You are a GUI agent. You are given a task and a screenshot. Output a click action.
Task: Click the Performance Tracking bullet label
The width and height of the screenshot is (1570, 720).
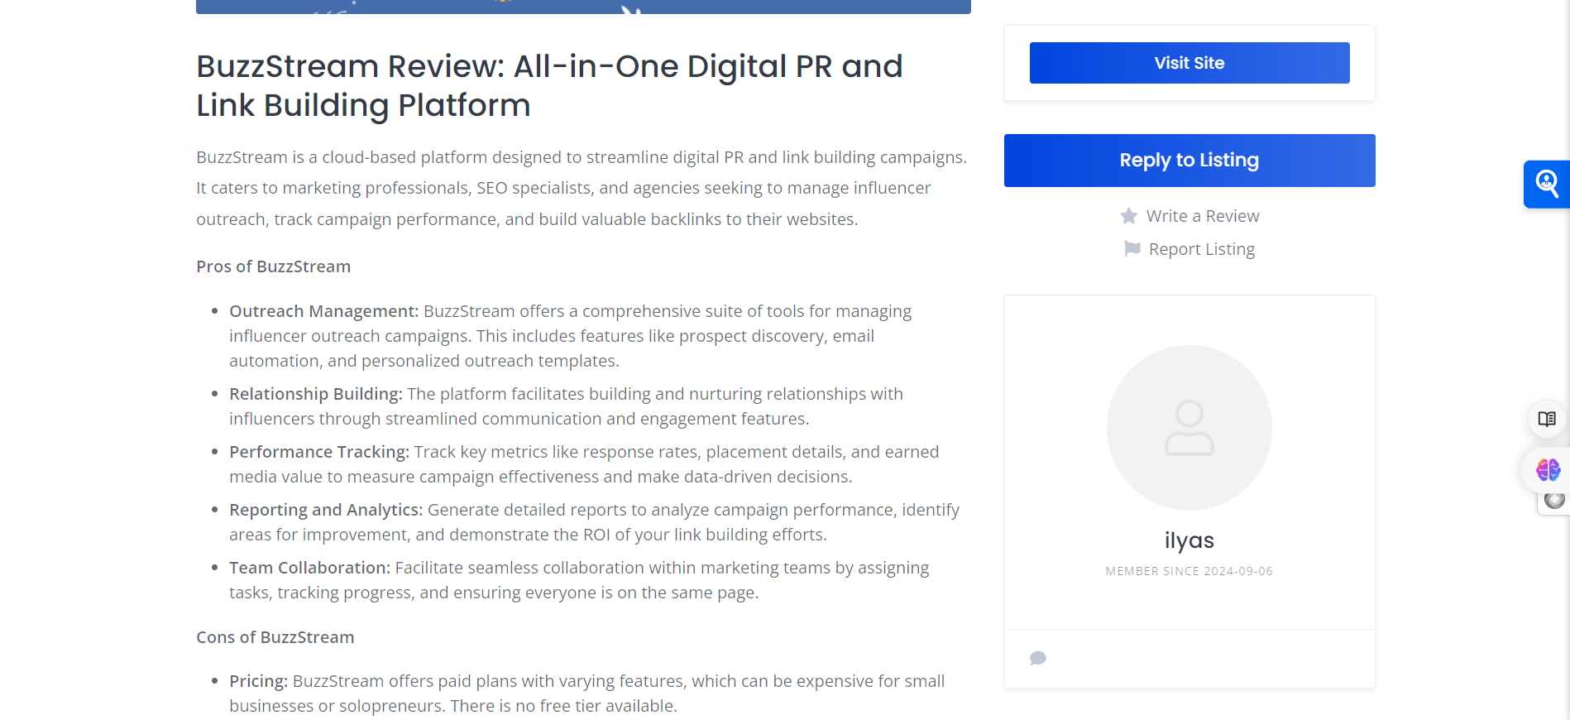click(319, 452)
